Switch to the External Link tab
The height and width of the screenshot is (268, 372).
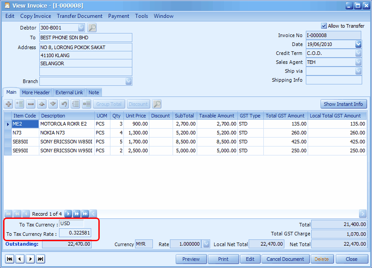[x=69, y=92]
